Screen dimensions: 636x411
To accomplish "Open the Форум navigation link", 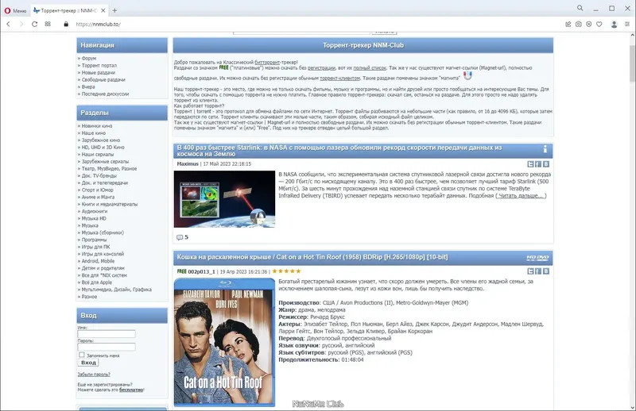I will click(x=89, y=58).
